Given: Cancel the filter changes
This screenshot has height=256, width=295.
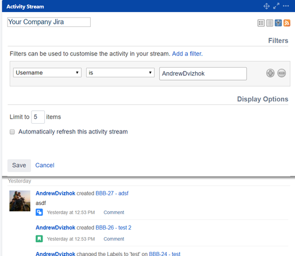Looking at the screenshot, I should pyautogui.click(x=45, y=166).
